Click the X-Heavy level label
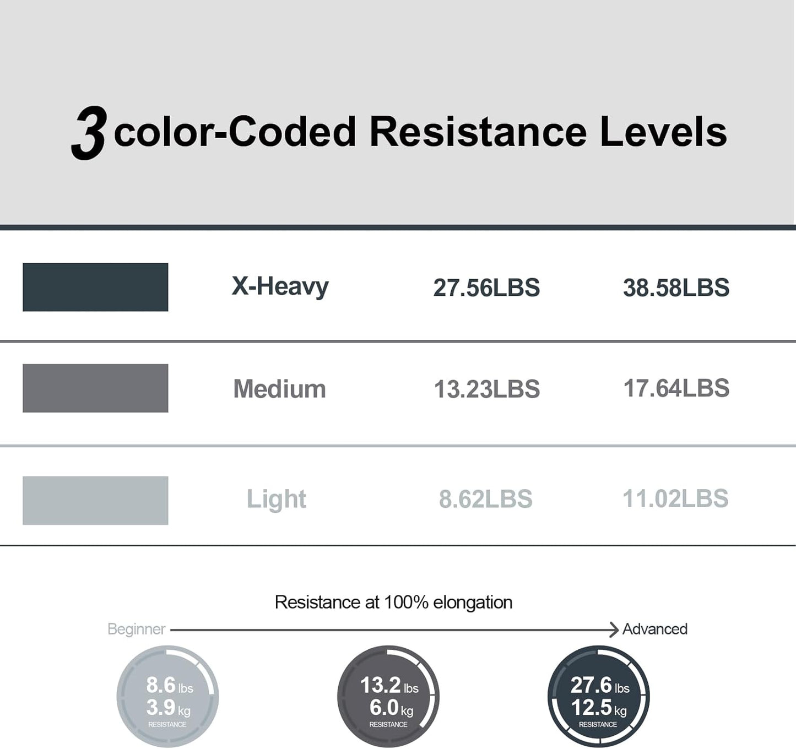 coord(280,287)
